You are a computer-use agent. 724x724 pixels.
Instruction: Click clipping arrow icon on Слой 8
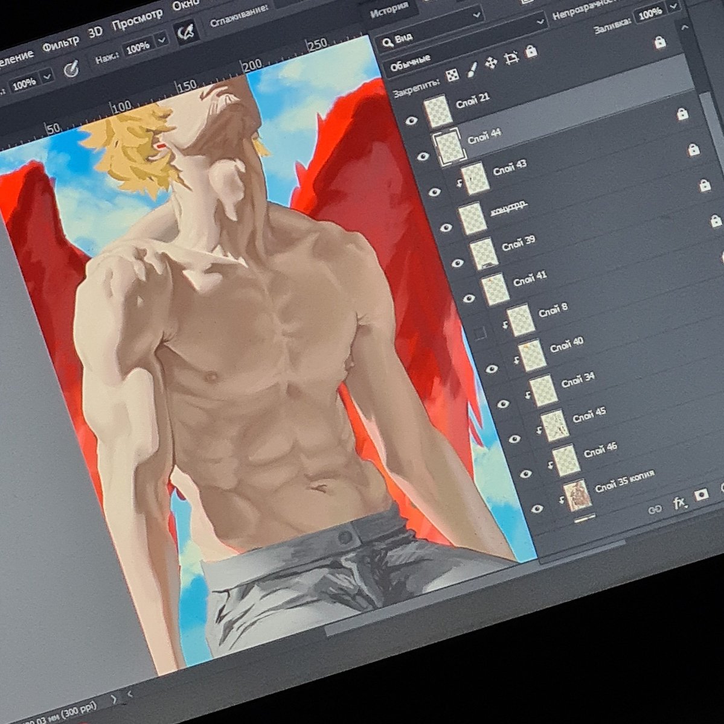pos(505,325)
